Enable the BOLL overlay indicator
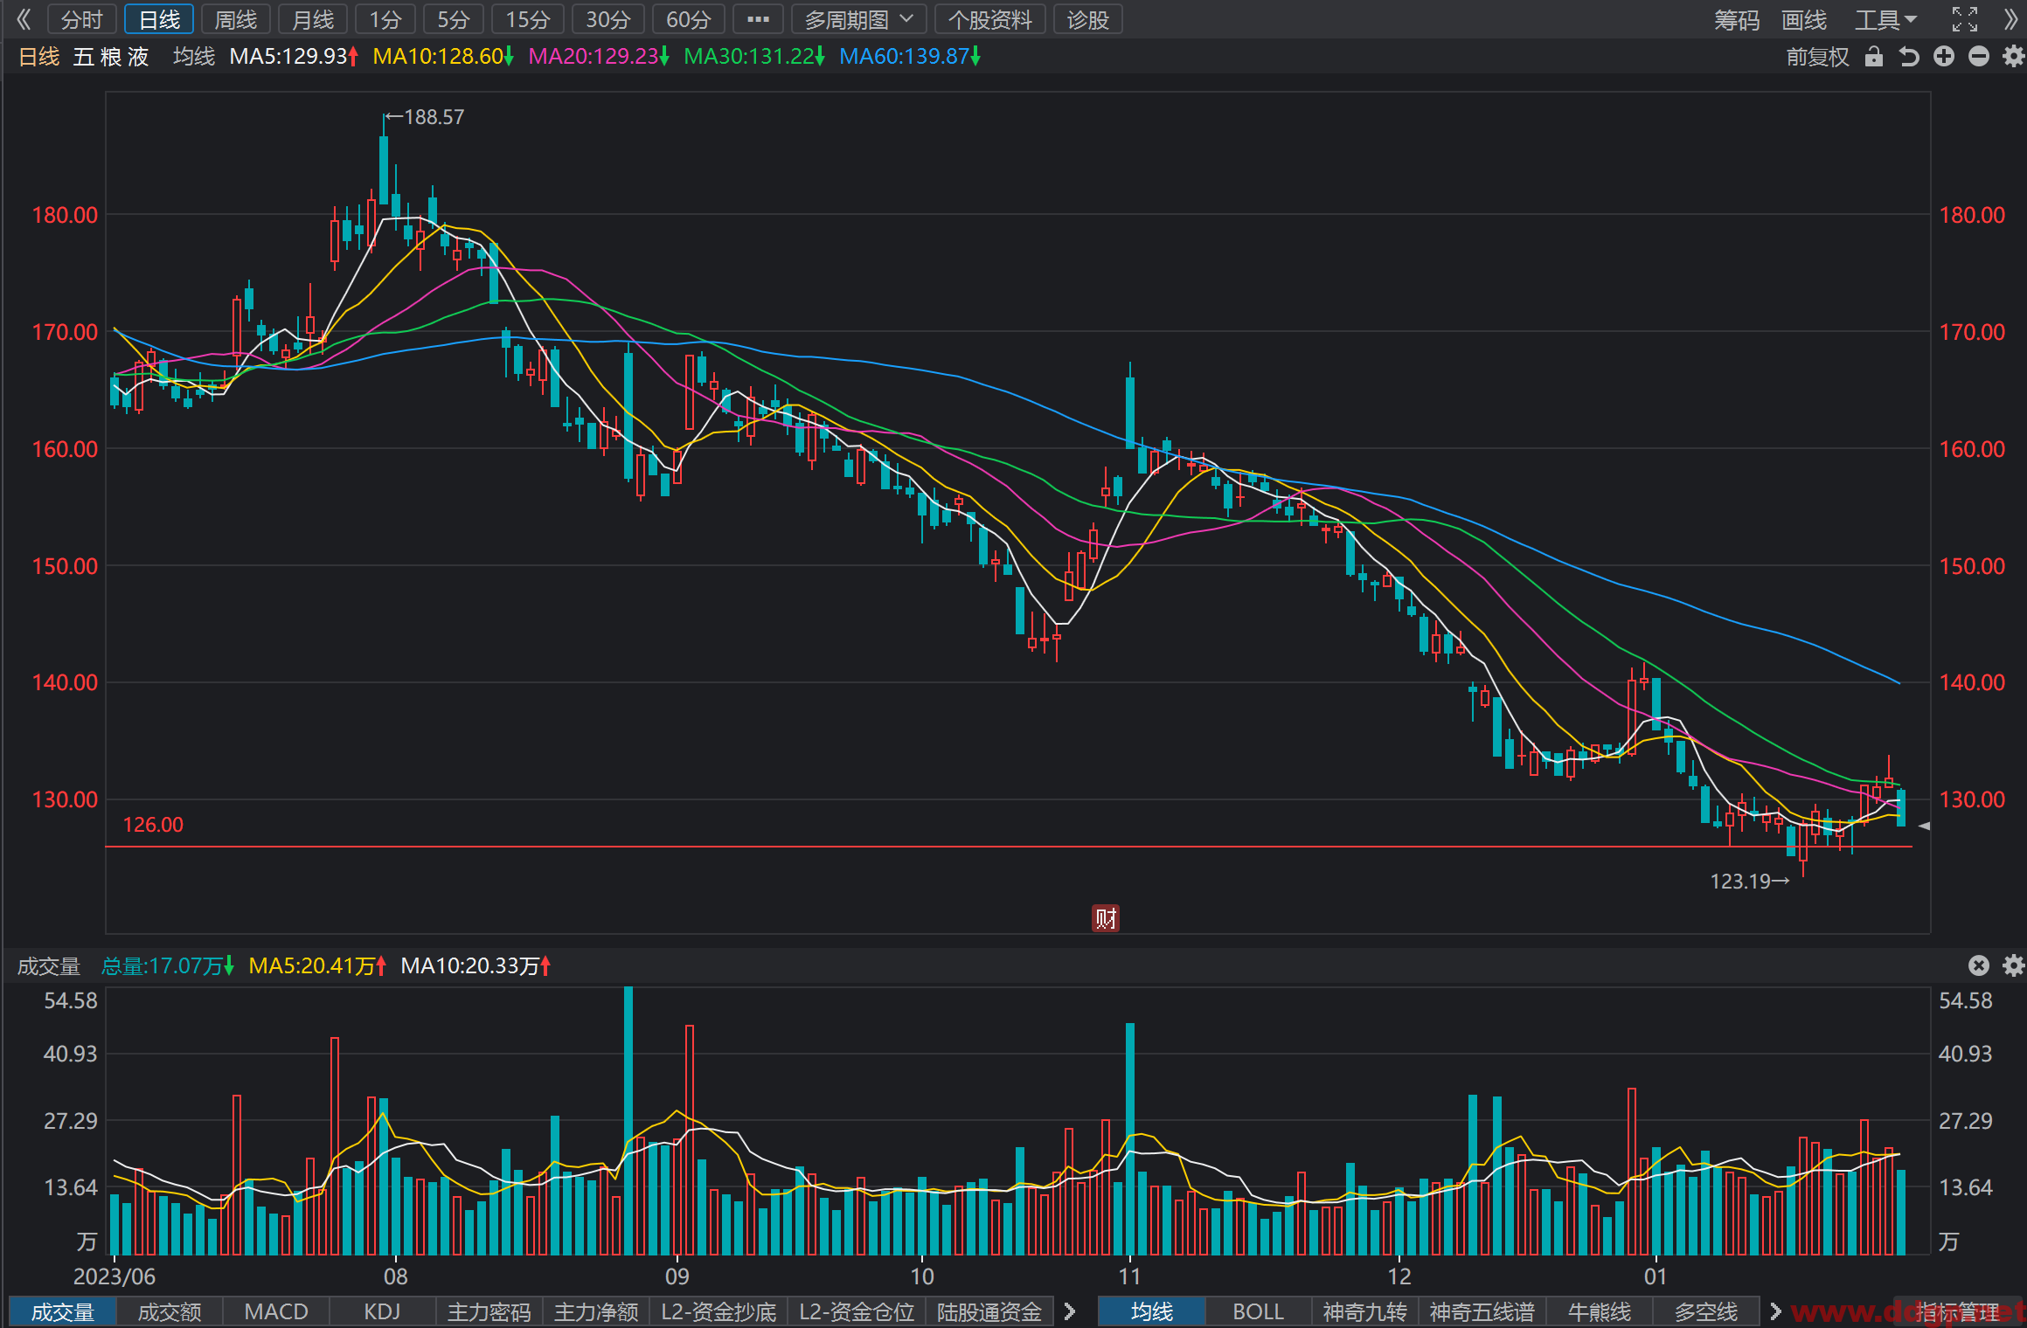The image size is (2027, 1328). click(x=1258, y=1311)
